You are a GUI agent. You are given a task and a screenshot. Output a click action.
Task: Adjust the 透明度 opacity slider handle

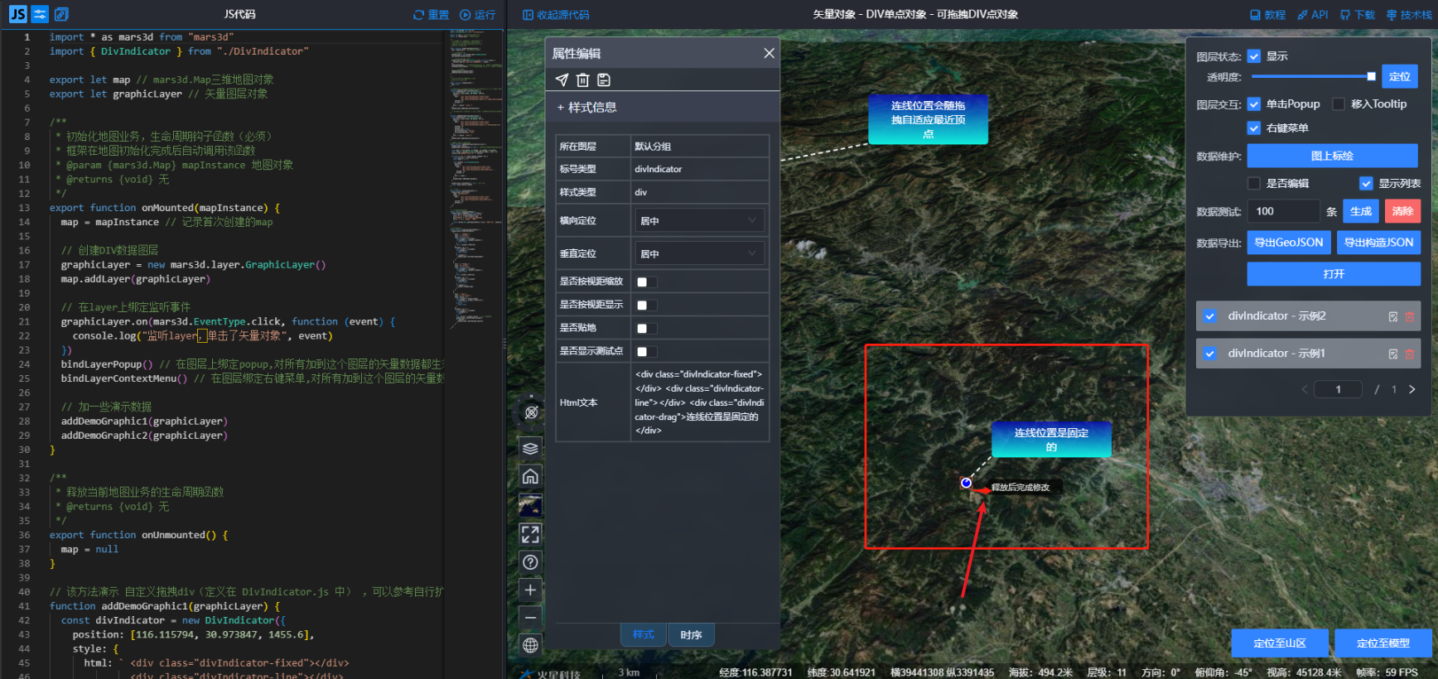[x=1371, y=76]
